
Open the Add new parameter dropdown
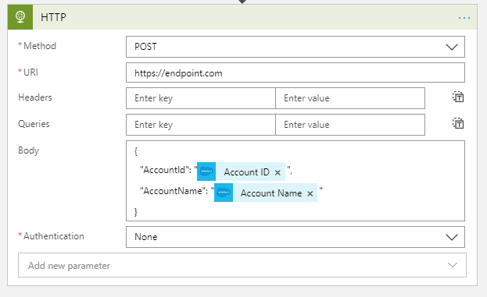242,265
